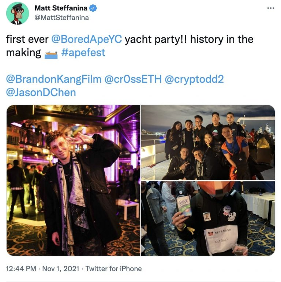The image size is (281, 282).
Task: Open the @cryptodd2 mention
Action: pyautogui.click(x=194, y=79)
